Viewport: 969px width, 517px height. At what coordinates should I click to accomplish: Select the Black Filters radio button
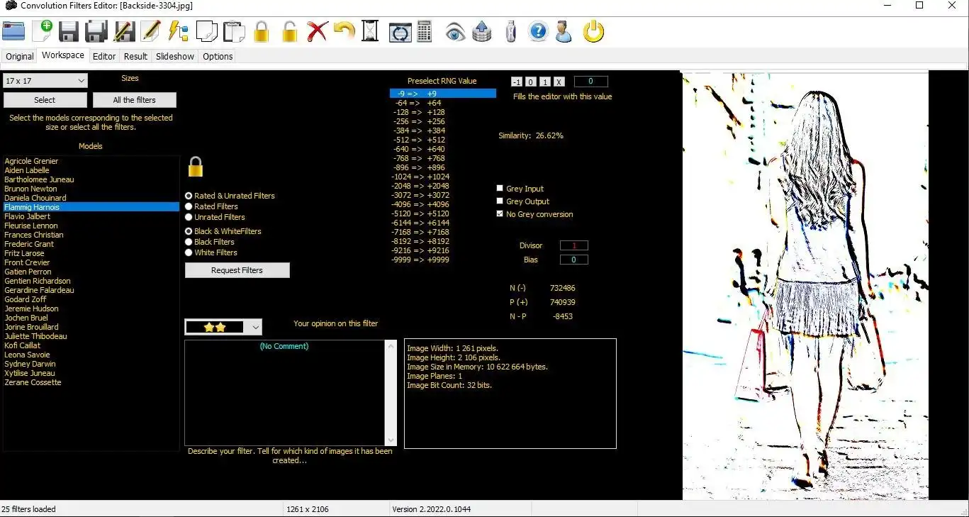point(189,242)
